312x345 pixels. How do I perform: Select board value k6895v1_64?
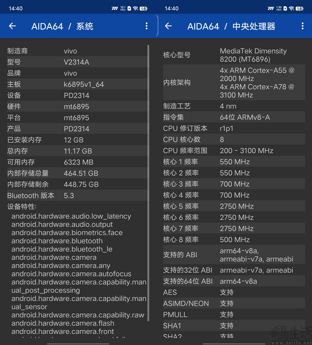[84, 84]
